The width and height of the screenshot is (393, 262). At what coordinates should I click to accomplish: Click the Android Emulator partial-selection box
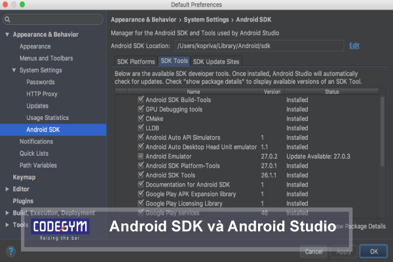(x=141, y=157)
